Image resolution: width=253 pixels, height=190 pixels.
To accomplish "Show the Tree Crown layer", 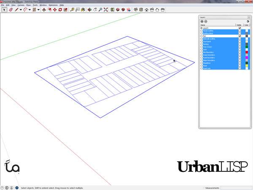I will click(x=240, y=47).
